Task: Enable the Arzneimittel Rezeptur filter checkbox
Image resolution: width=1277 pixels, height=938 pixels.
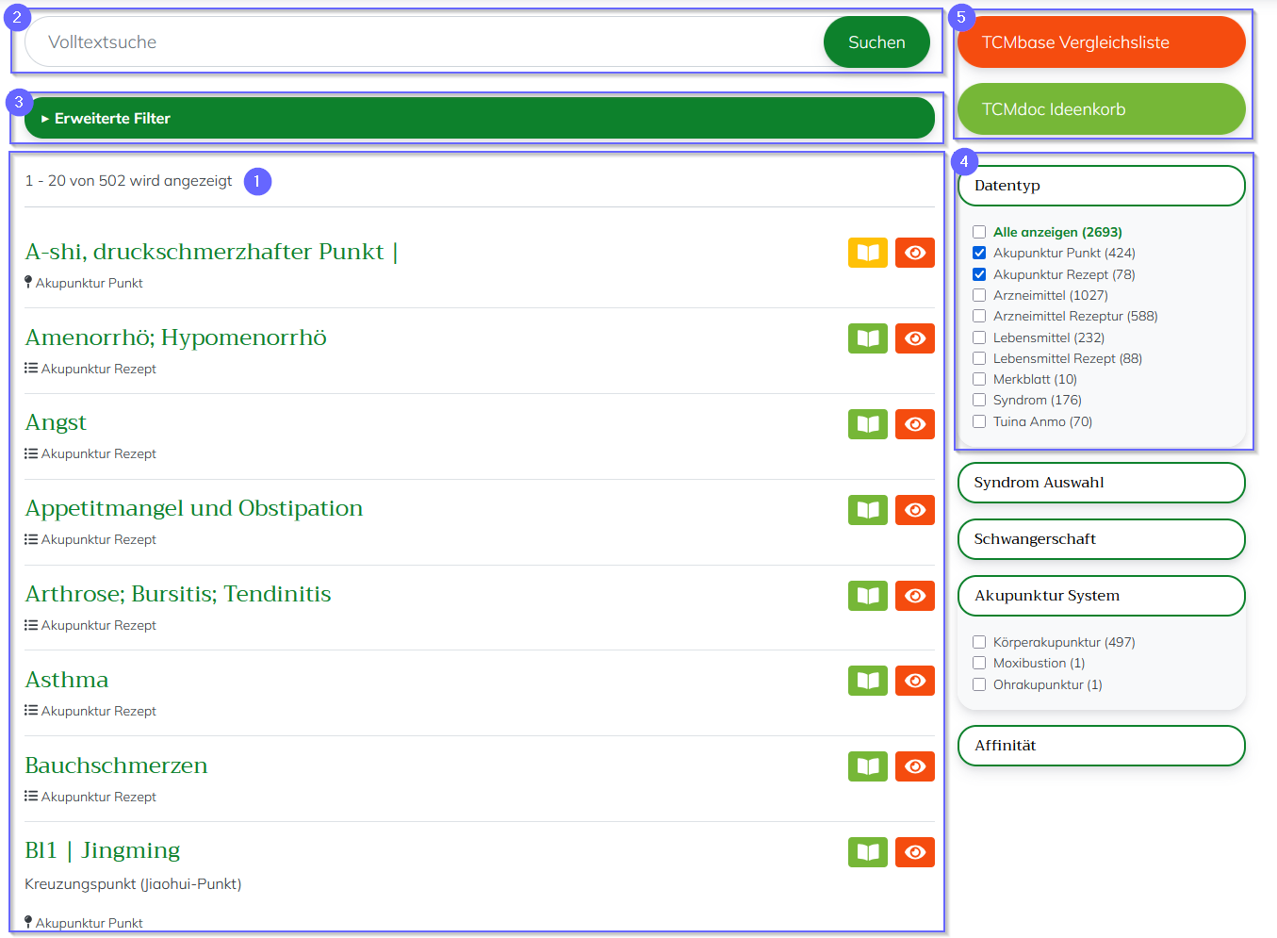Action: (x=979, y=316)
